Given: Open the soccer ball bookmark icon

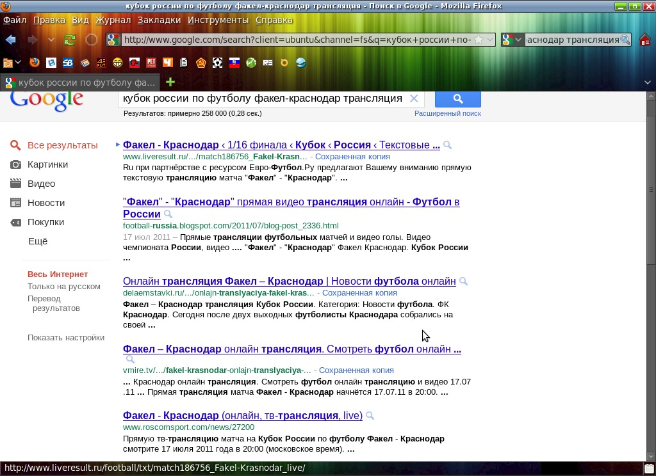Looking at the screenshot, I should [218, 63].
